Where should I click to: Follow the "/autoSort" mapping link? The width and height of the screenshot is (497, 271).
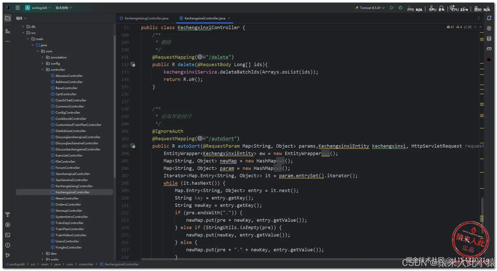(x=221, y=138)
